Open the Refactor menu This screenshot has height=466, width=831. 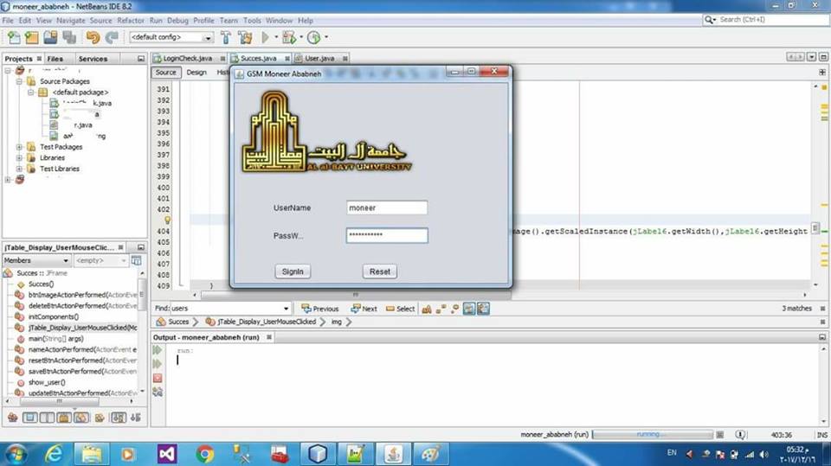[131, 20]
